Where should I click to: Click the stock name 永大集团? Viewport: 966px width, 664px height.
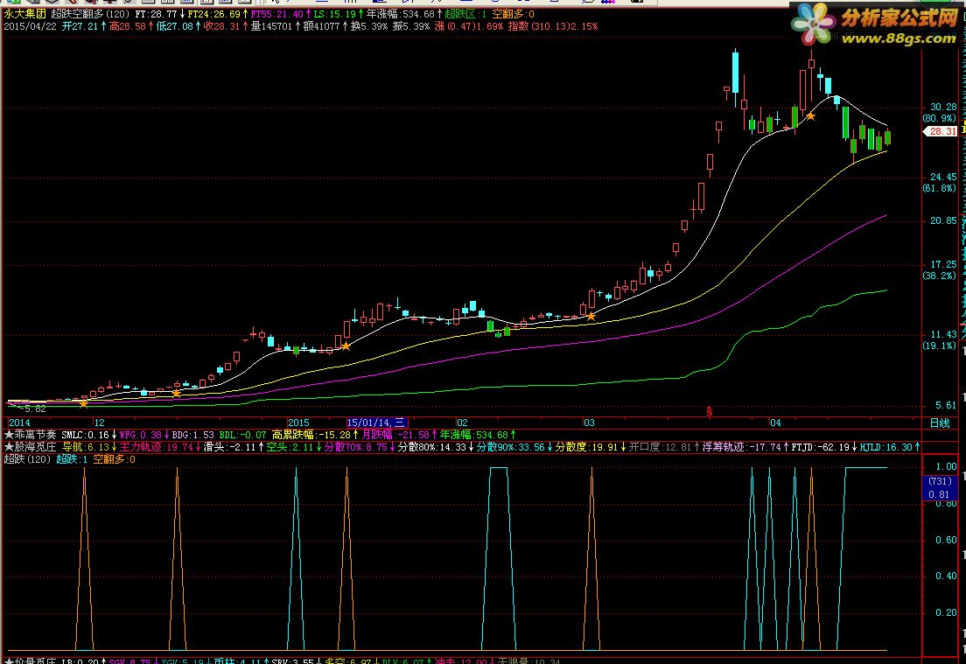click(24, 13)
